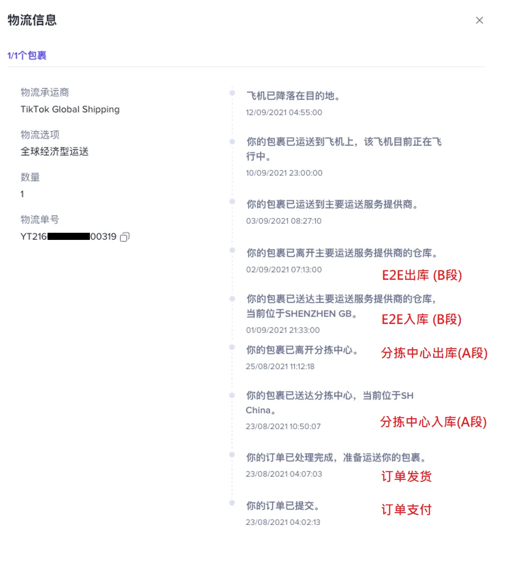
Task: Click the TikTok Global Shipping carrier name
Action: click(x=70, y=109)
